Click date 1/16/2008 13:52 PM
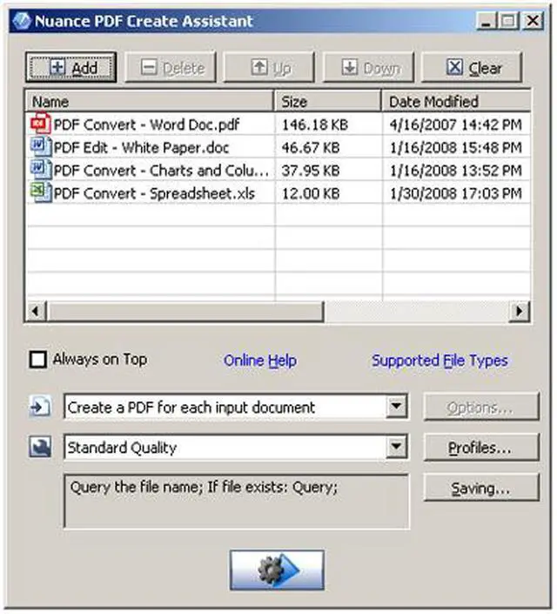The width and height of the screenshot is (557, 614). click(x=456, y=171)
